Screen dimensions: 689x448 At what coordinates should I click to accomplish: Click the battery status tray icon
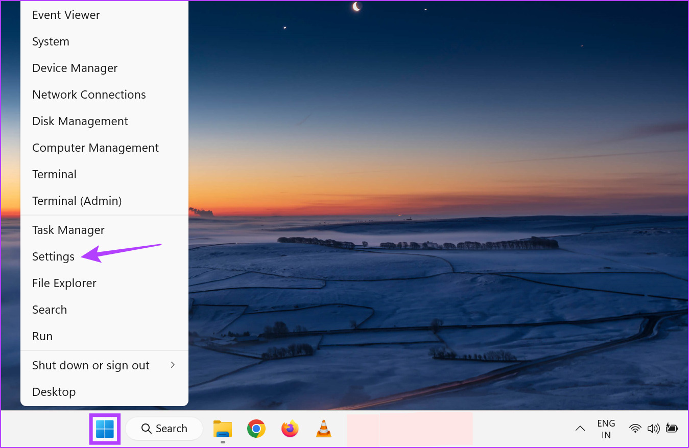point(672,429)
